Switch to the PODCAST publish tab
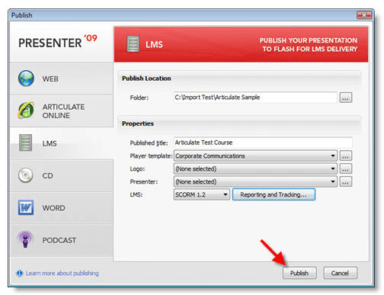This screenshot has width=384, height=295. tap(62, 240)
